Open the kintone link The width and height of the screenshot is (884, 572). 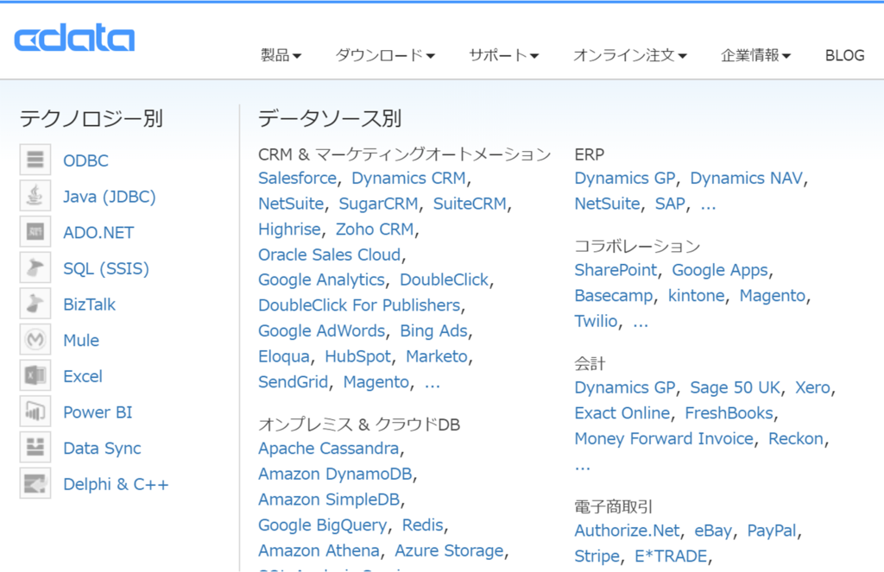697,296
